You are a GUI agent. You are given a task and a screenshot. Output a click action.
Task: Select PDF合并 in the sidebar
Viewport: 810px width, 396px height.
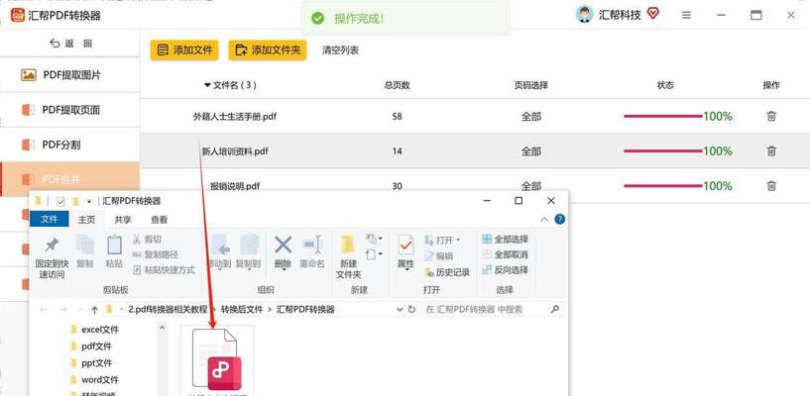tap(69, 179)
